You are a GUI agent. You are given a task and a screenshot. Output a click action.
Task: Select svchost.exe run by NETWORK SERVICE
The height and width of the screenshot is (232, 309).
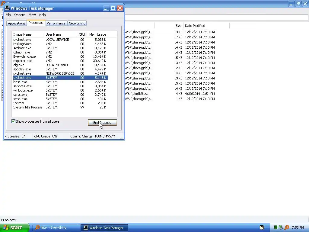point(60,73)
